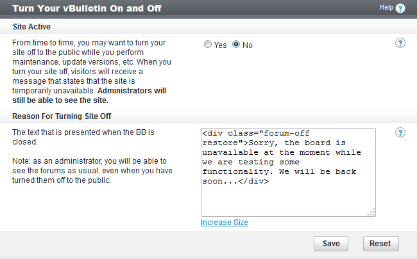Click the "No" label text
The image size is (417, 259).
click(248, 45)
